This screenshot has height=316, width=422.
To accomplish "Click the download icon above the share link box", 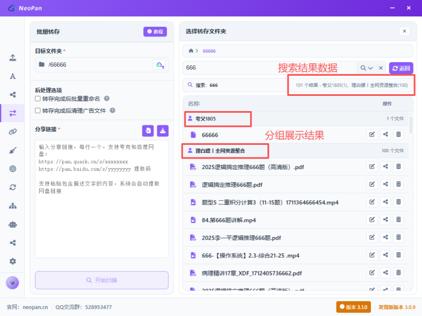I will pos(162,130).
